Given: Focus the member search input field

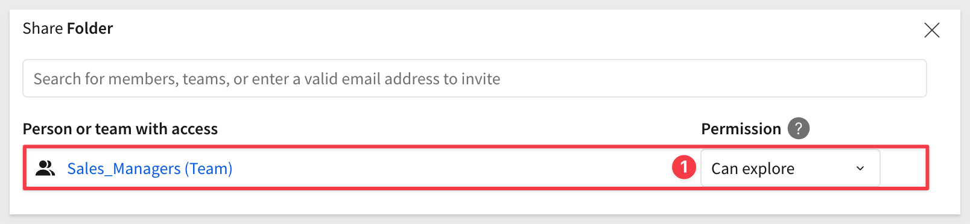Looking at the screenshot, I should (x=474, y=78).
